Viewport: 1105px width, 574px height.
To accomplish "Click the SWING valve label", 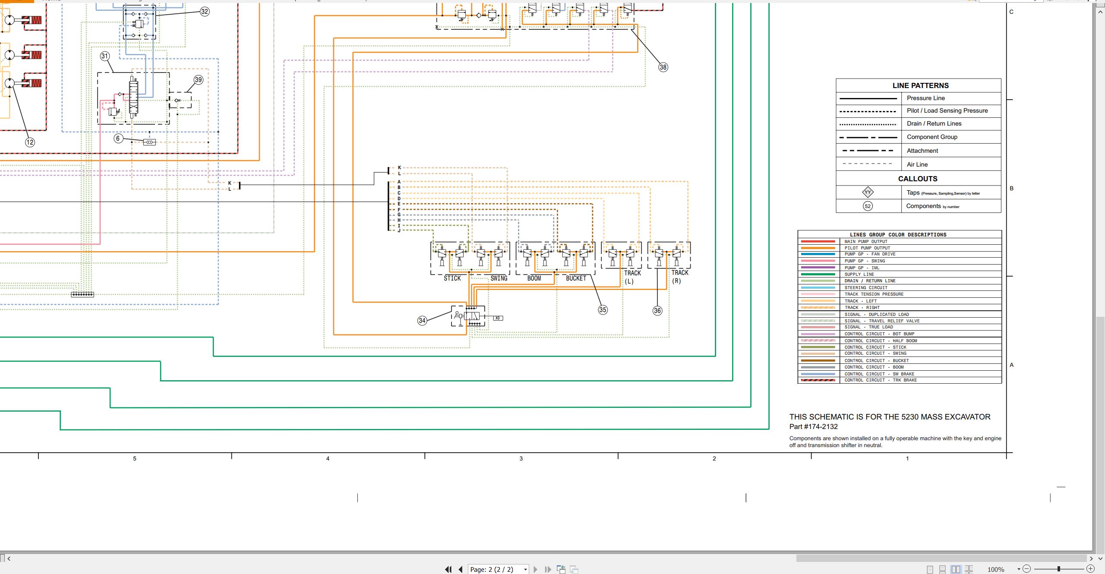I will [499, 278].
